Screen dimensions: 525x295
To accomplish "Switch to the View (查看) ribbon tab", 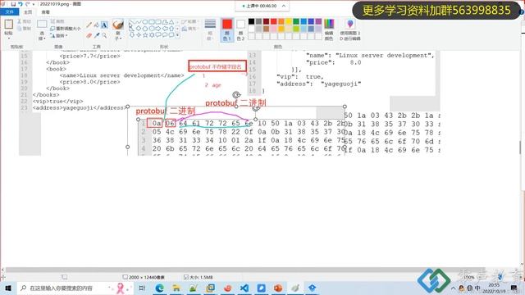I will (x=46, y=12).
